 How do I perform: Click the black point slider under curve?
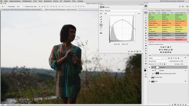coord(110,42)
